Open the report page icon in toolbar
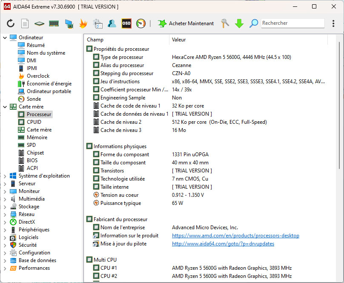The width and height of the screenshot is (344, 283). coord(25,23)
